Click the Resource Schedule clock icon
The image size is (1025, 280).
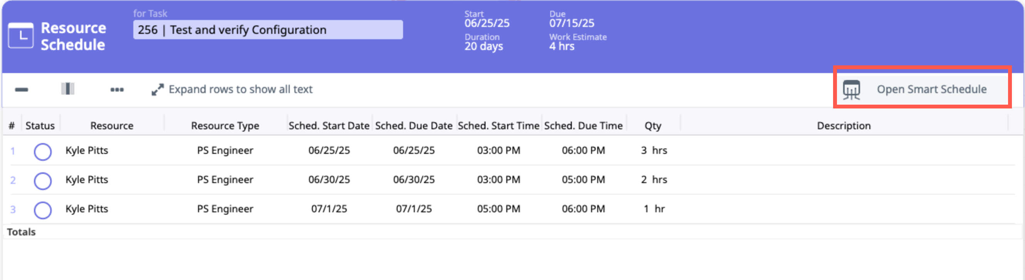click(21, 36)
